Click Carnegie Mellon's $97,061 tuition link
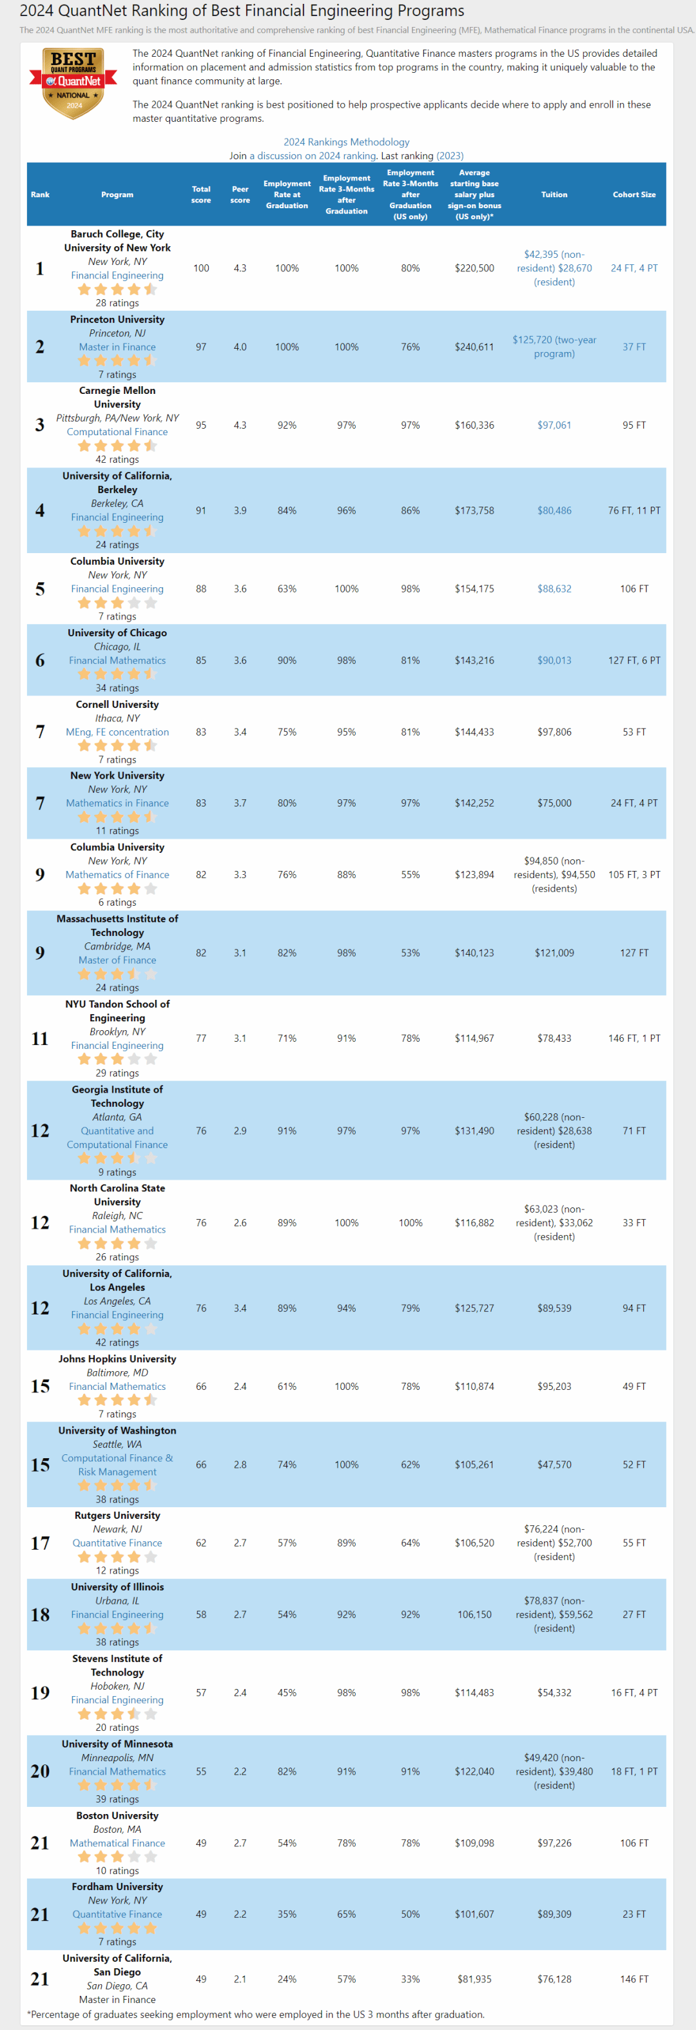696x2030 pixels. [x=554, y=425]
